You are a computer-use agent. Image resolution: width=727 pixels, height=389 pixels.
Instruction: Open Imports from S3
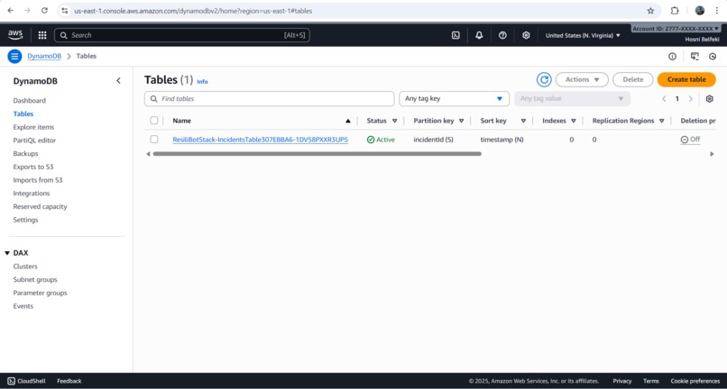point(38,180)
